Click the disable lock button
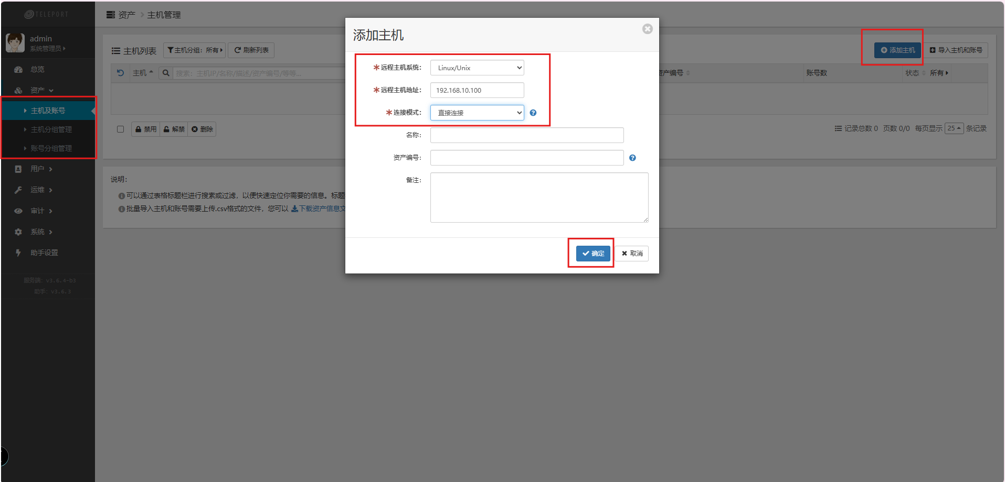This screenshot has height=482, width=1005. [x=145, y=129]
